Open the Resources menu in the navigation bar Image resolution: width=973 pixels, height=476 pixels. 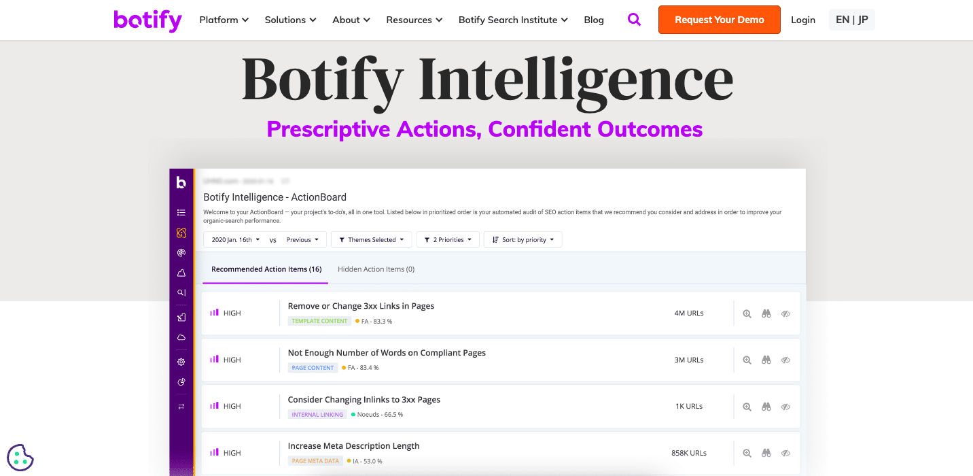(x=414, y=20)
